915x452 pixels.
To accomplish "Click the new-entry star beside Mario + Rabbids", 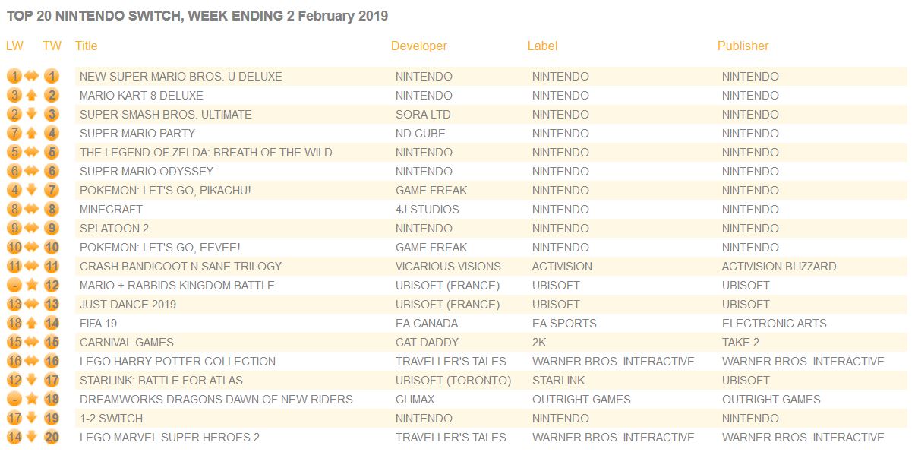I will (31, 286).
